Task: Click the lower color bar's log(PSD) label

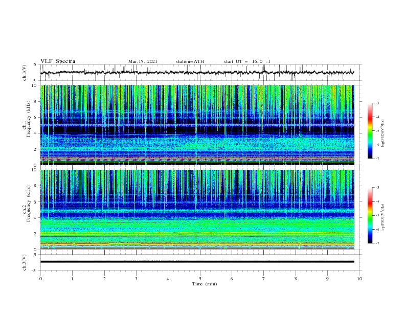Action: [382, 217]
